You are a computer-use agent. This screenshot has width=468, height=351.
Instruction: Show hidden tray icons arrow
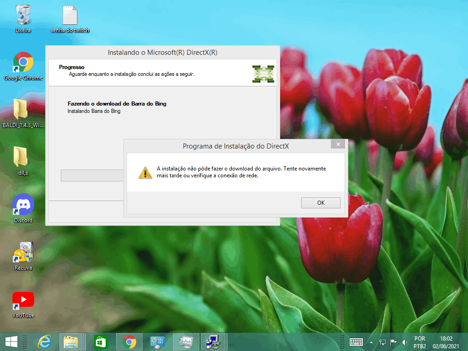[x=371, y=342]
